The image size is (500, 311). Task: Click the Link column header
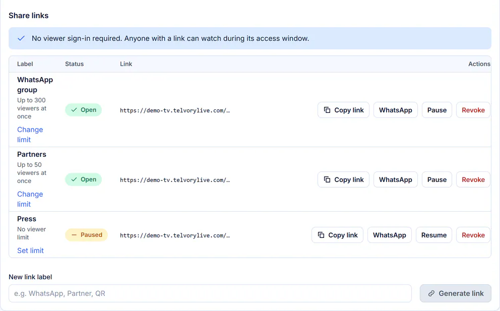coord(126,64)
